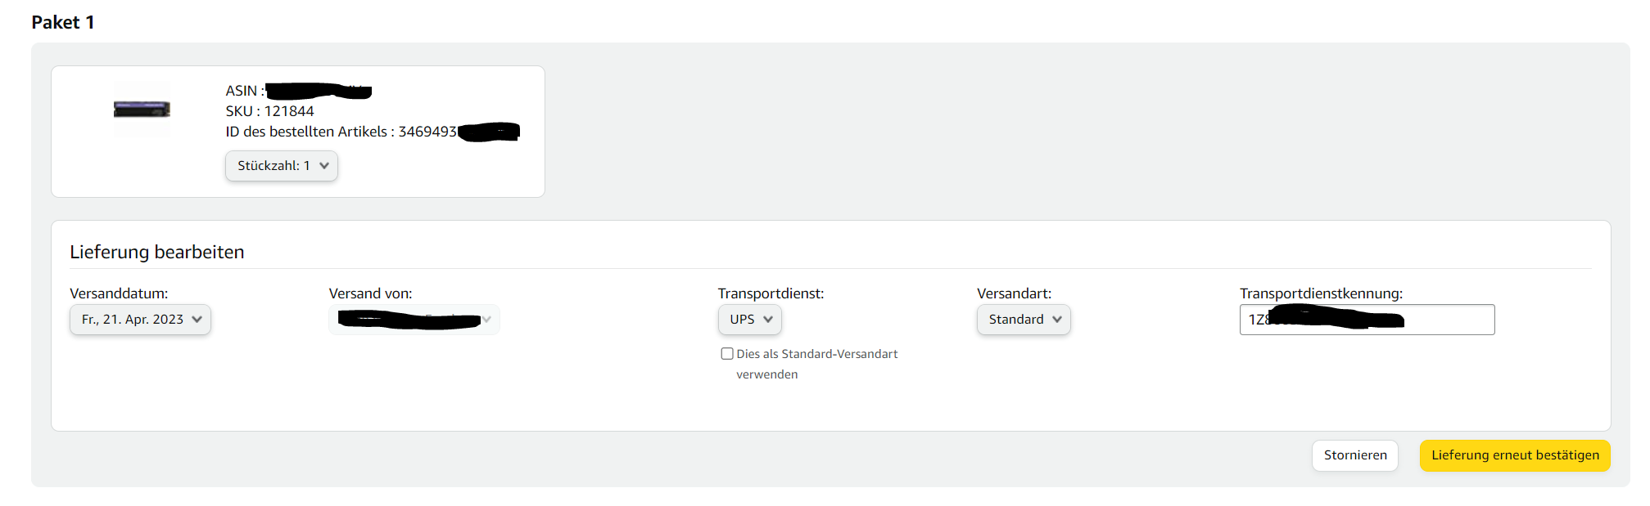Viewport: 1650px width, 506px height.
Task: Click the Versandart label text
Action: [1014, 293]
